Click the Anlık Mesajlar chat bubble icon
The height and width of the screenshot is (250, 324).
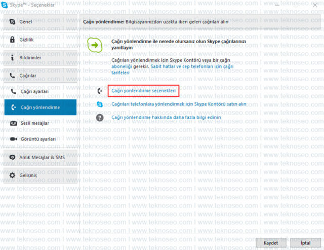click(12, 157)
